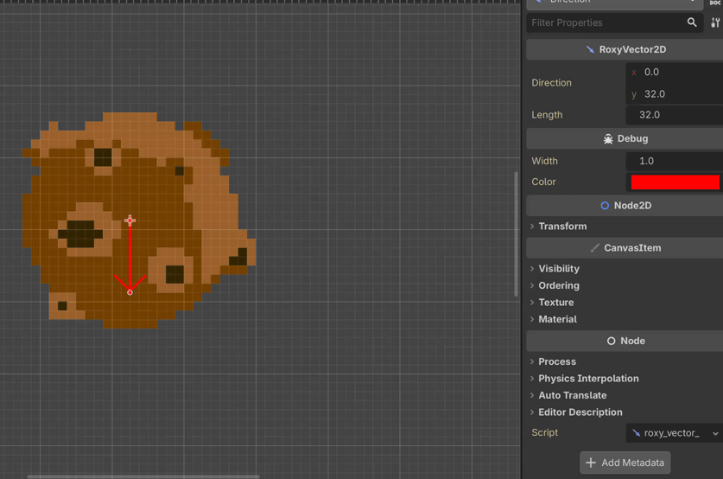Viewport: 723px width, 479px height.
Task: Select the node origin cross gizmo
Action: click(130, 220)
